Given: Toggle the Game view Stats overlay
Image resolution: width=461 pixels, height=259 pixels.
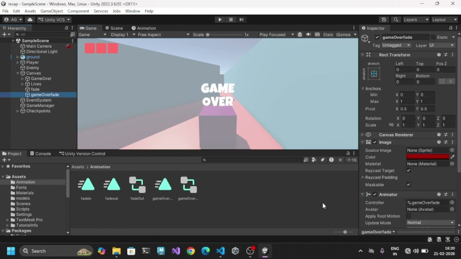Looking at the screenshot, I should pyautogui.click(x=328, y=35).
